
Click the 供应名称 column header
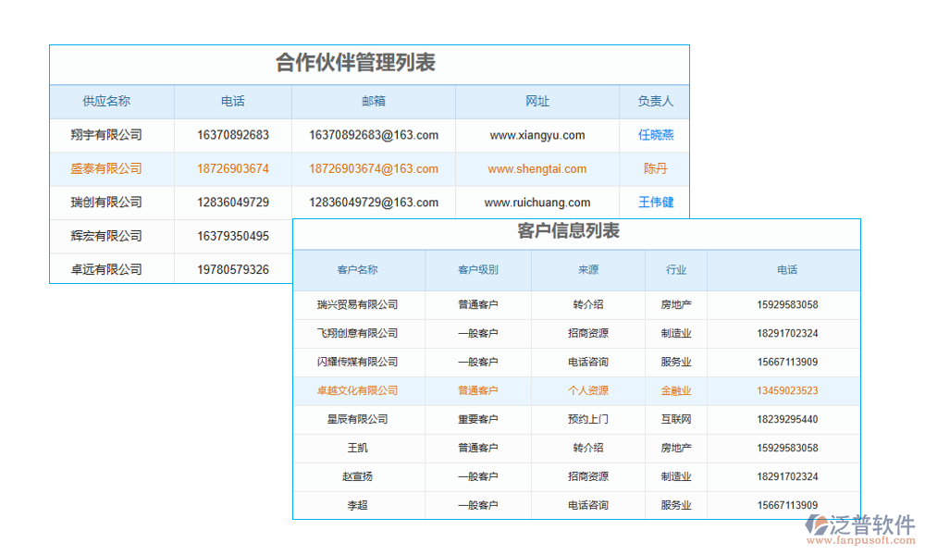(x=110, y=102)
